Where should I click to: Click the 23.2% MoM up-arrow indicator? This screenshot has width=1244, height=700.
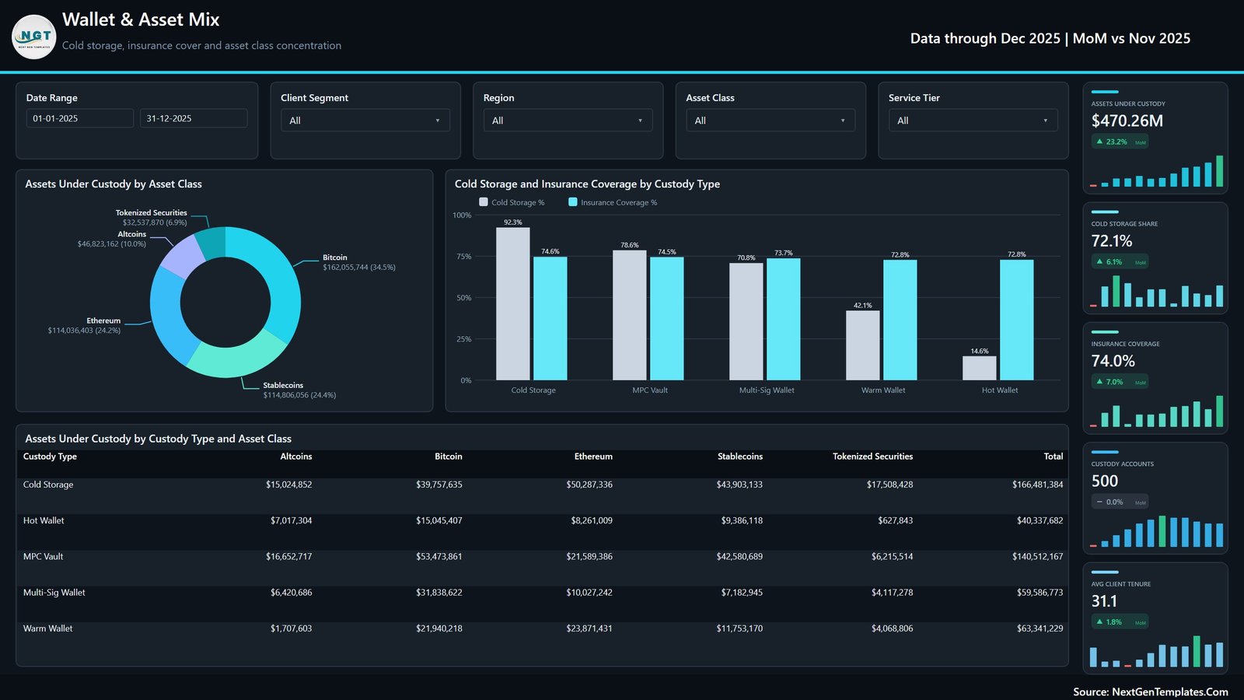pos(1120,142)
